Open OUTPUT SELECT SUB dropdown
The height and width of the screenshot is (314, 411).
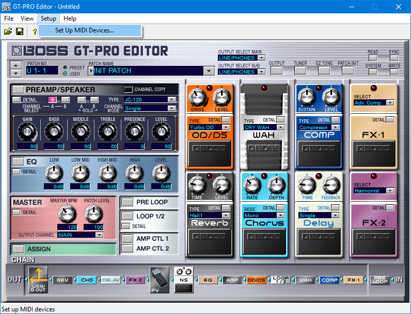262,72
